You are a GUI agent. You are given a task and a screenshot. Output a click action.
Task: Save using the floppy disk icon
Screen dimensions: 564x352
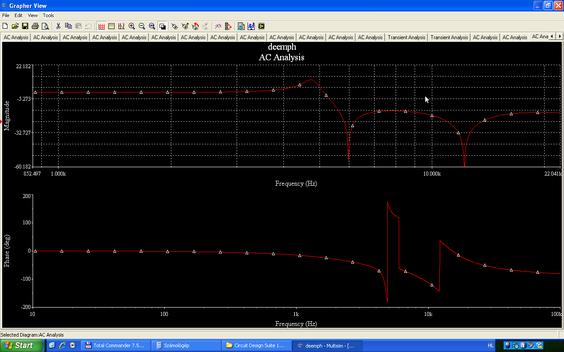(25, 26)
